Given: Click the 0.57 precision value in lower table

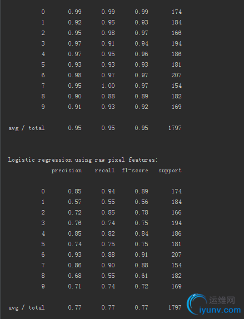Looking at the screenshot, I should click(x=74, y=202).
